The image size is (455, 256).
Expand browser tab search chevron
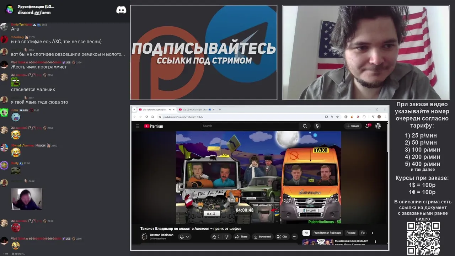tap(134, 110)
